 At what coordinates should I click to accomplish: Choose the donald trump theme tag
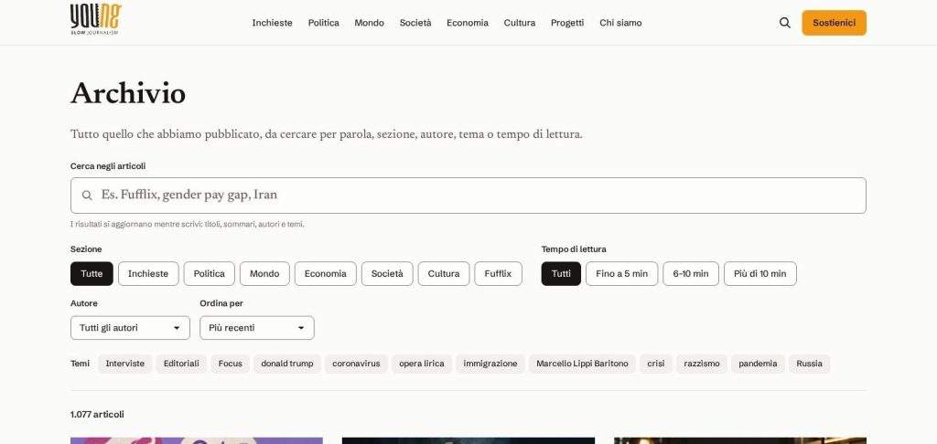[286, 364]
